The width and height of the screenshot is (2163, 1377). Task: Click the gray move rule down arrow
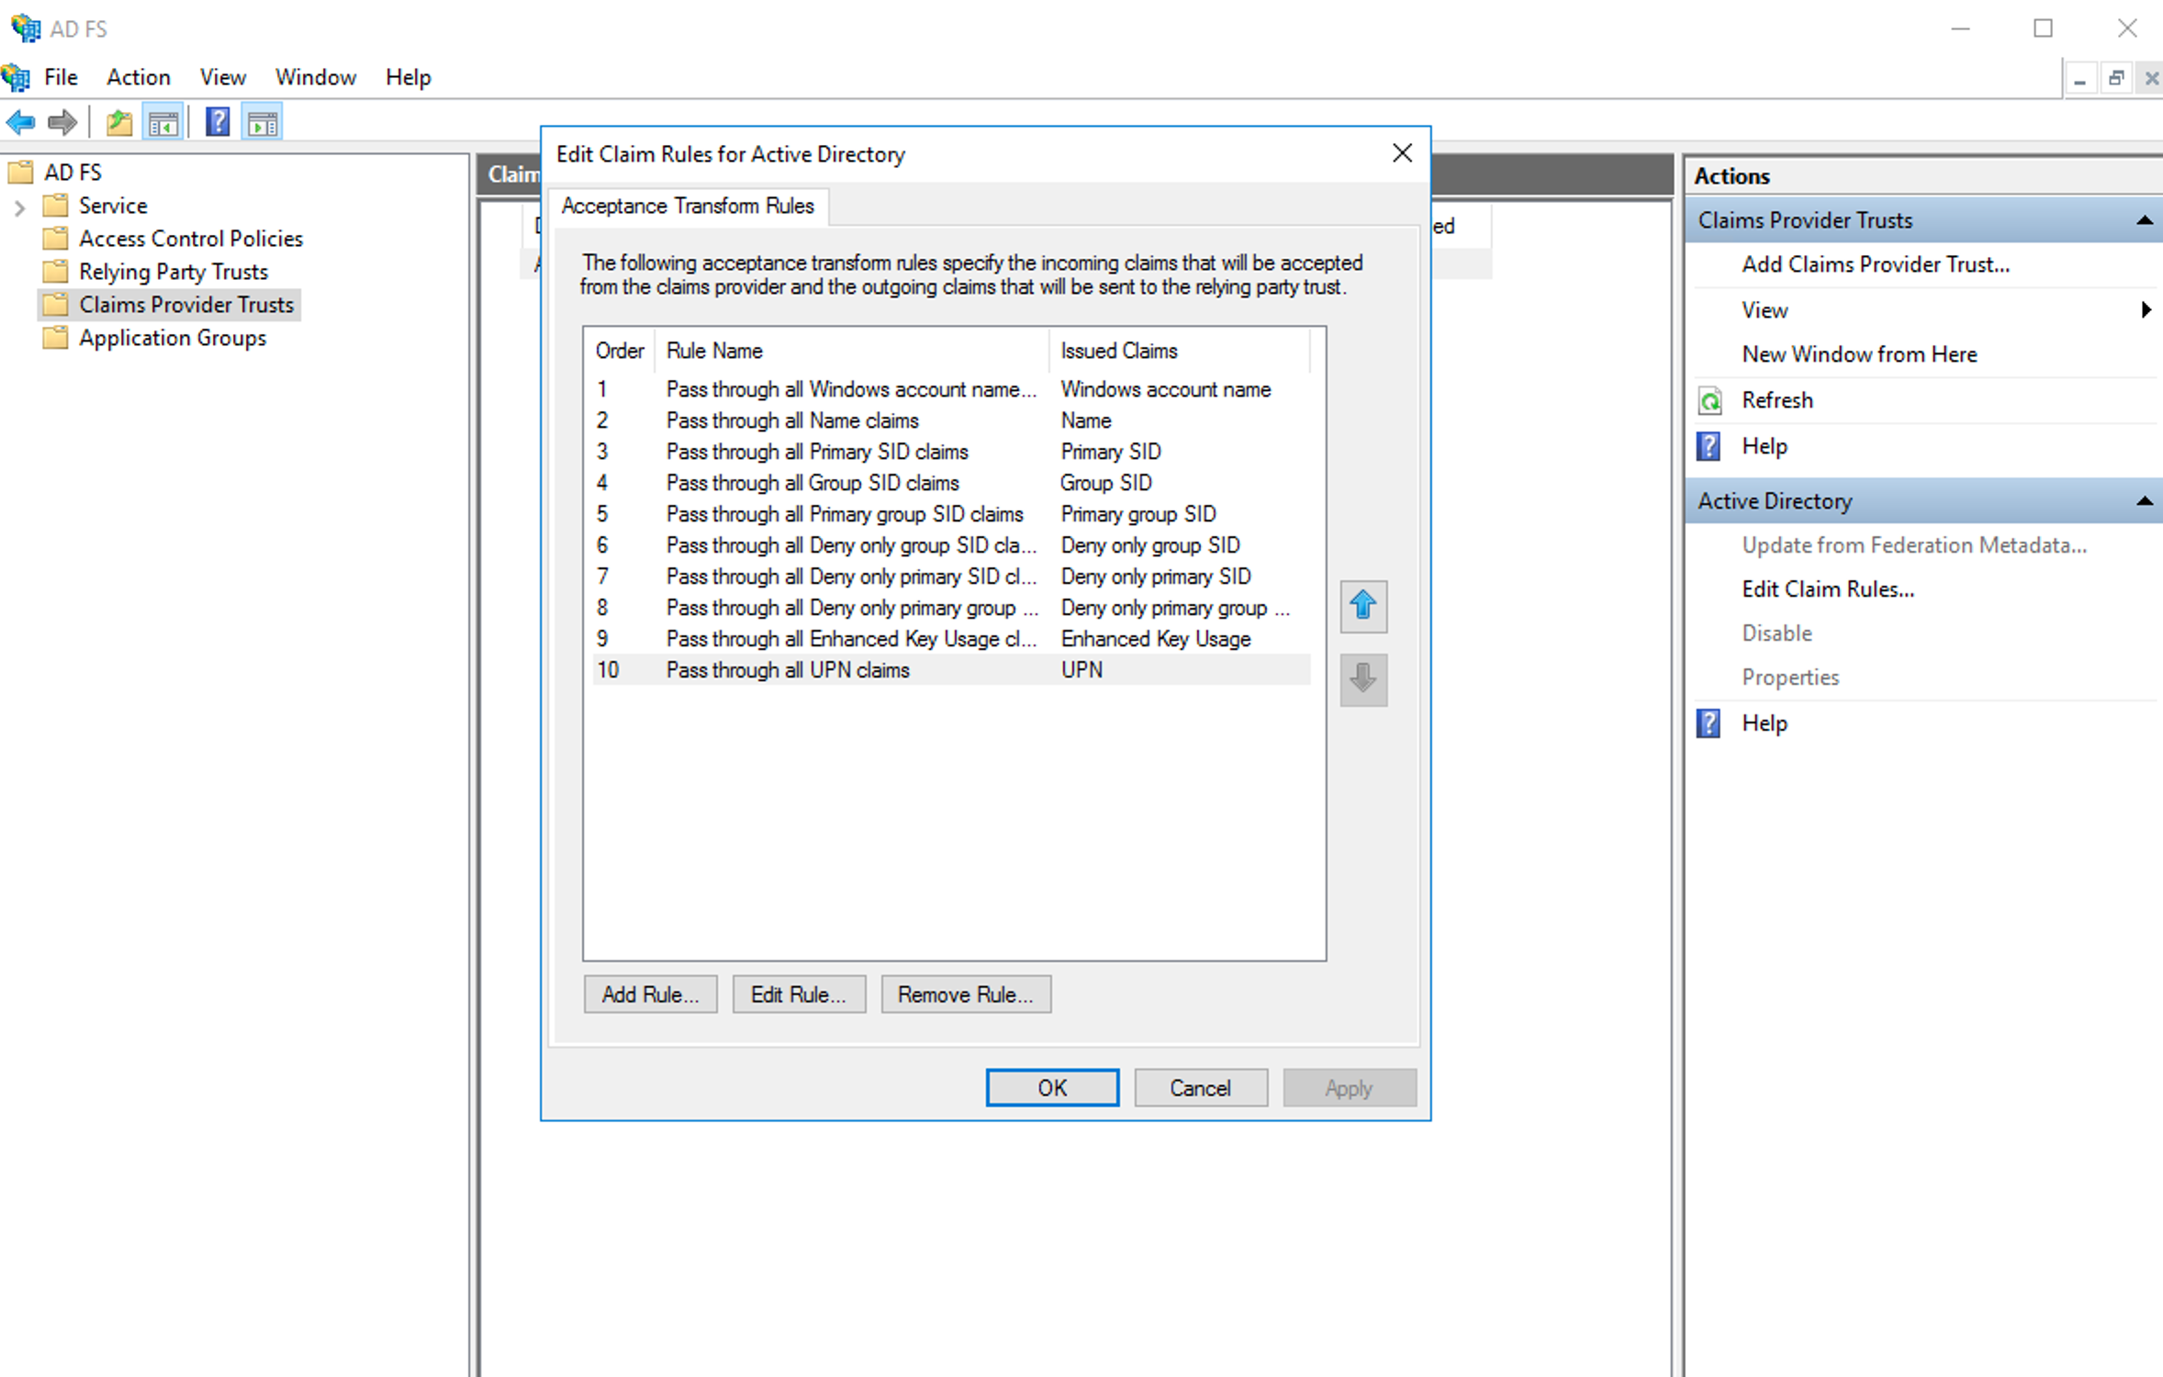pyautogui.click(x=1363, y=679)
